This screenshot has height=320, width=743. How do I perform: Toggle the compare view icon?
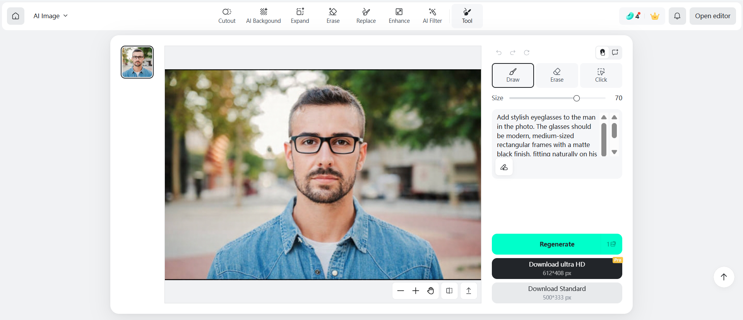(x=449, y=291)
